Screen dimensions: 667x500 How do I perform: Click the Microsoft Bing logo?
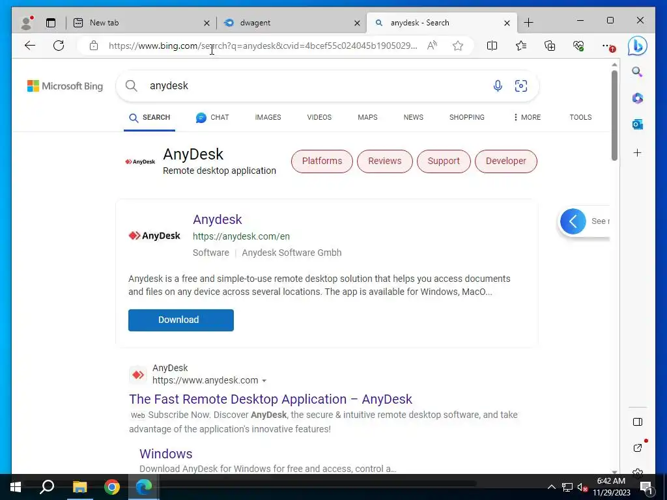pyautogui.click(x=65, y=86)
